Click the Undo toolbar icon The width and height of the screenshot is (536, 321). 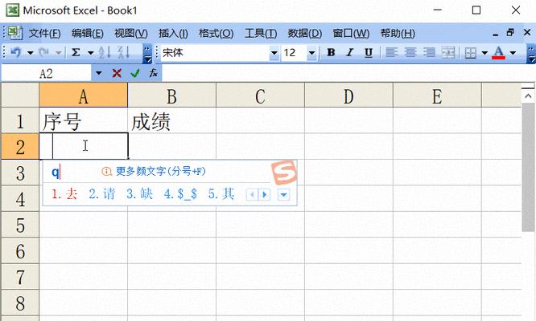pos(16,52)
